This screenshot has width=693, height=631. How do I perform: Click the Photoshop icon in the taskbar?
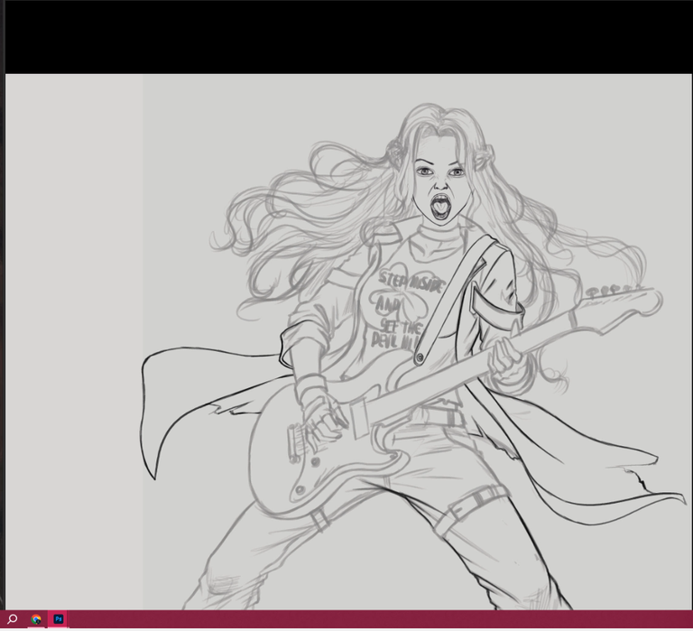click(59, 619)
